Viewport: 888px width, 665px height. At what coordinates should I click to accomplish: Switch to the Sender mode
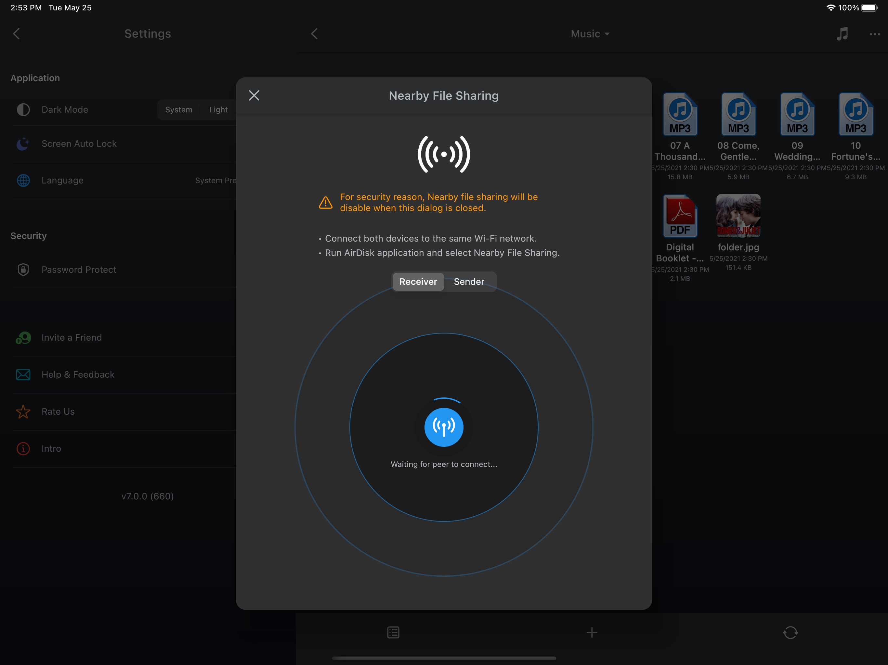point(469,282)
